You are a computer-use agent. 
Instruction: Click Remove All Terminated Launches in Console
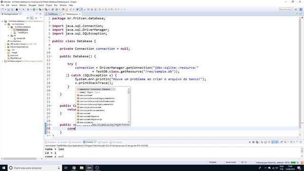(257, 142)
